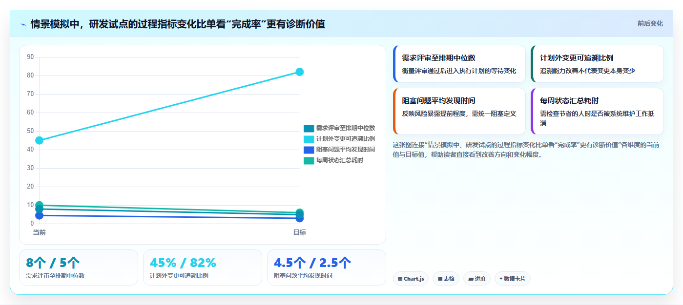Toggle the 每周状态汇总耗时 legend swatch

click(309, 160)
